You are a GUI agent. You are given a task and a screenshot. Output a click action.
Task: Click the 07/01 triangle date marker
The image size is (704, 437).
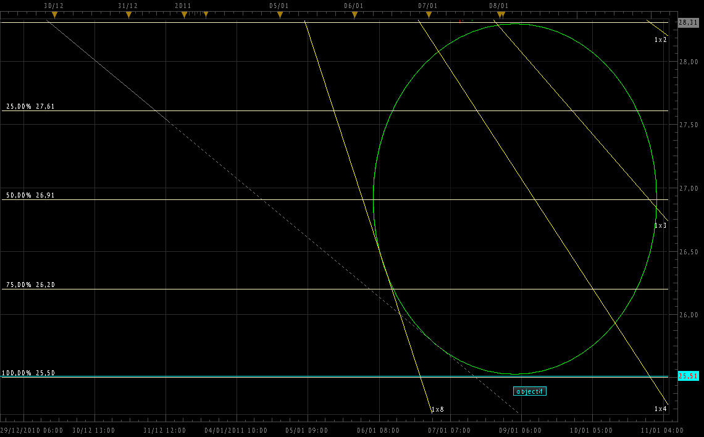(429, 14)
